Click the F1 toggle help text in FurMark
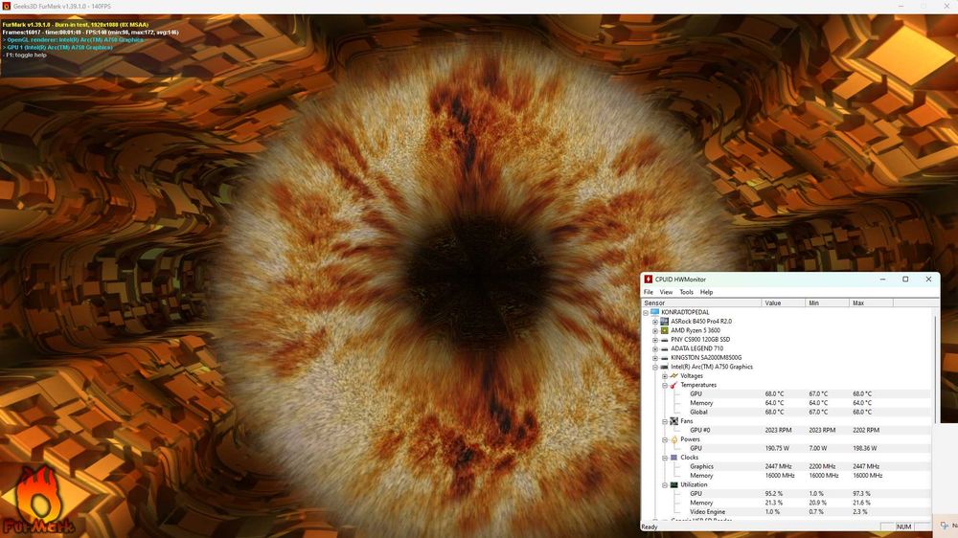This screenshot has height=538, width=958. [25, 55]
